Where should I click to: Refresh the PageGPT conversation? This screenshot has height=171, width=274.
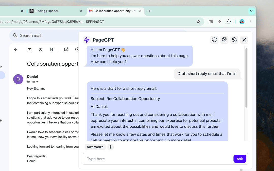click(x=214, y=40)
